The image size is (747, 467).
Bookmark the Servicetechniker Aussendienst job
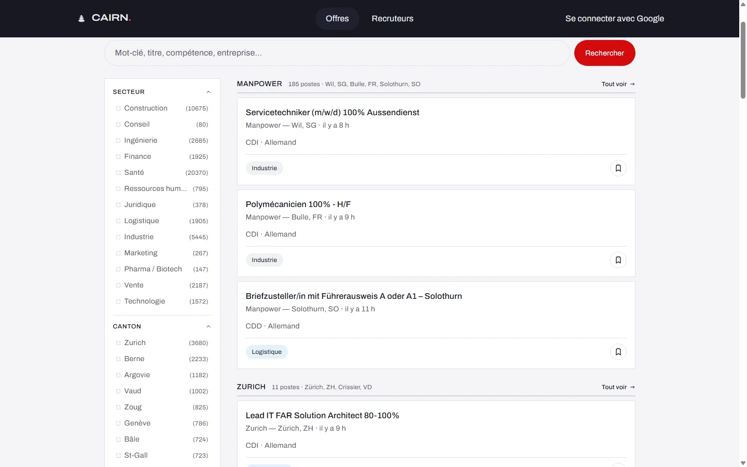click(x=618, y=168)
